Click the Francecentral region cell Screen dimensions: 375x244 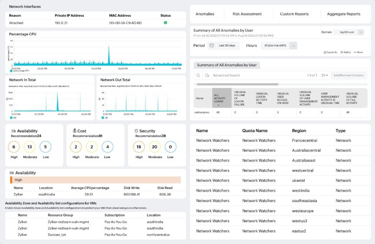(x=304, y=141)
